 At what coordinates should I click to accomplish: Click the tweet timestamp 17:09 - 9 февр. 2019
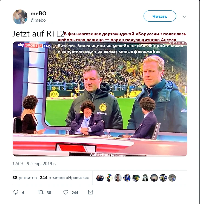34,163
